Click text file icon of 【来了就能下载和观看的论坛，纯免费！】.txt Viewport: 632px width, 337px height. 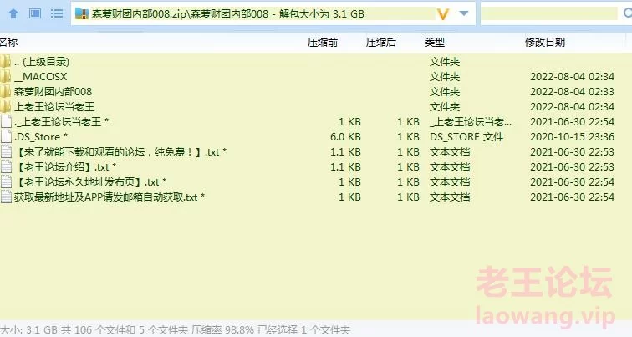tap(6, 152)
